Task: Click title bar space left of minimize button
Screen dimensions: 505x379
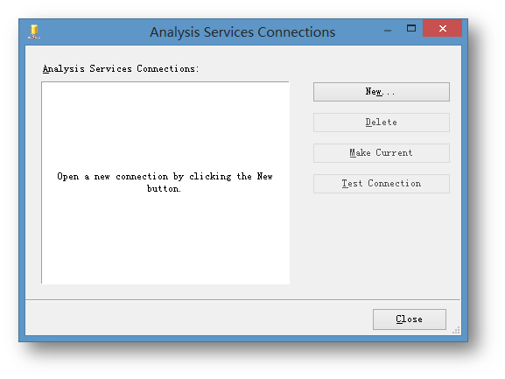Action: pyautogui.click(x=356, y=32)
